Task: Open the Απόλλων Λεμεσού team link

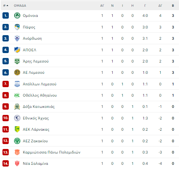Action: (x=40, y=84)
